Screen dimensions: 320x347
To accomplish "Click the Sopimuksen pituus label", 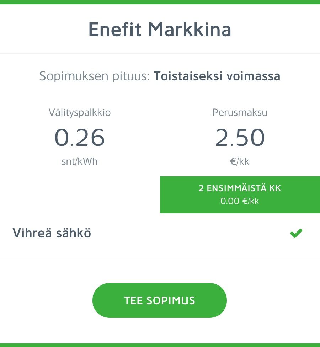I will click(x=94, y=76).
